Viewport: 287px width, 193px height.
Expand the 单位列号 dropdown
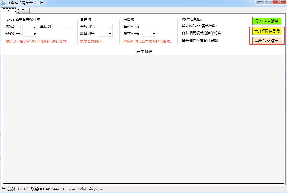[149, 27]
